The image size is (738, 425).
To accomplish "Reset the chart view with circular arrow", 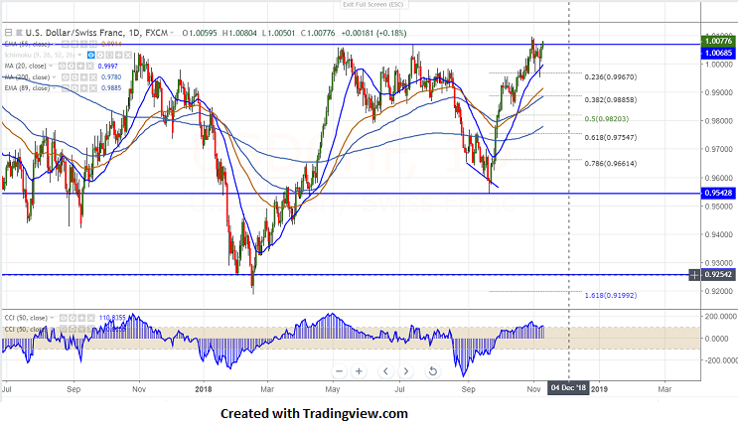I will coord(432,371).
